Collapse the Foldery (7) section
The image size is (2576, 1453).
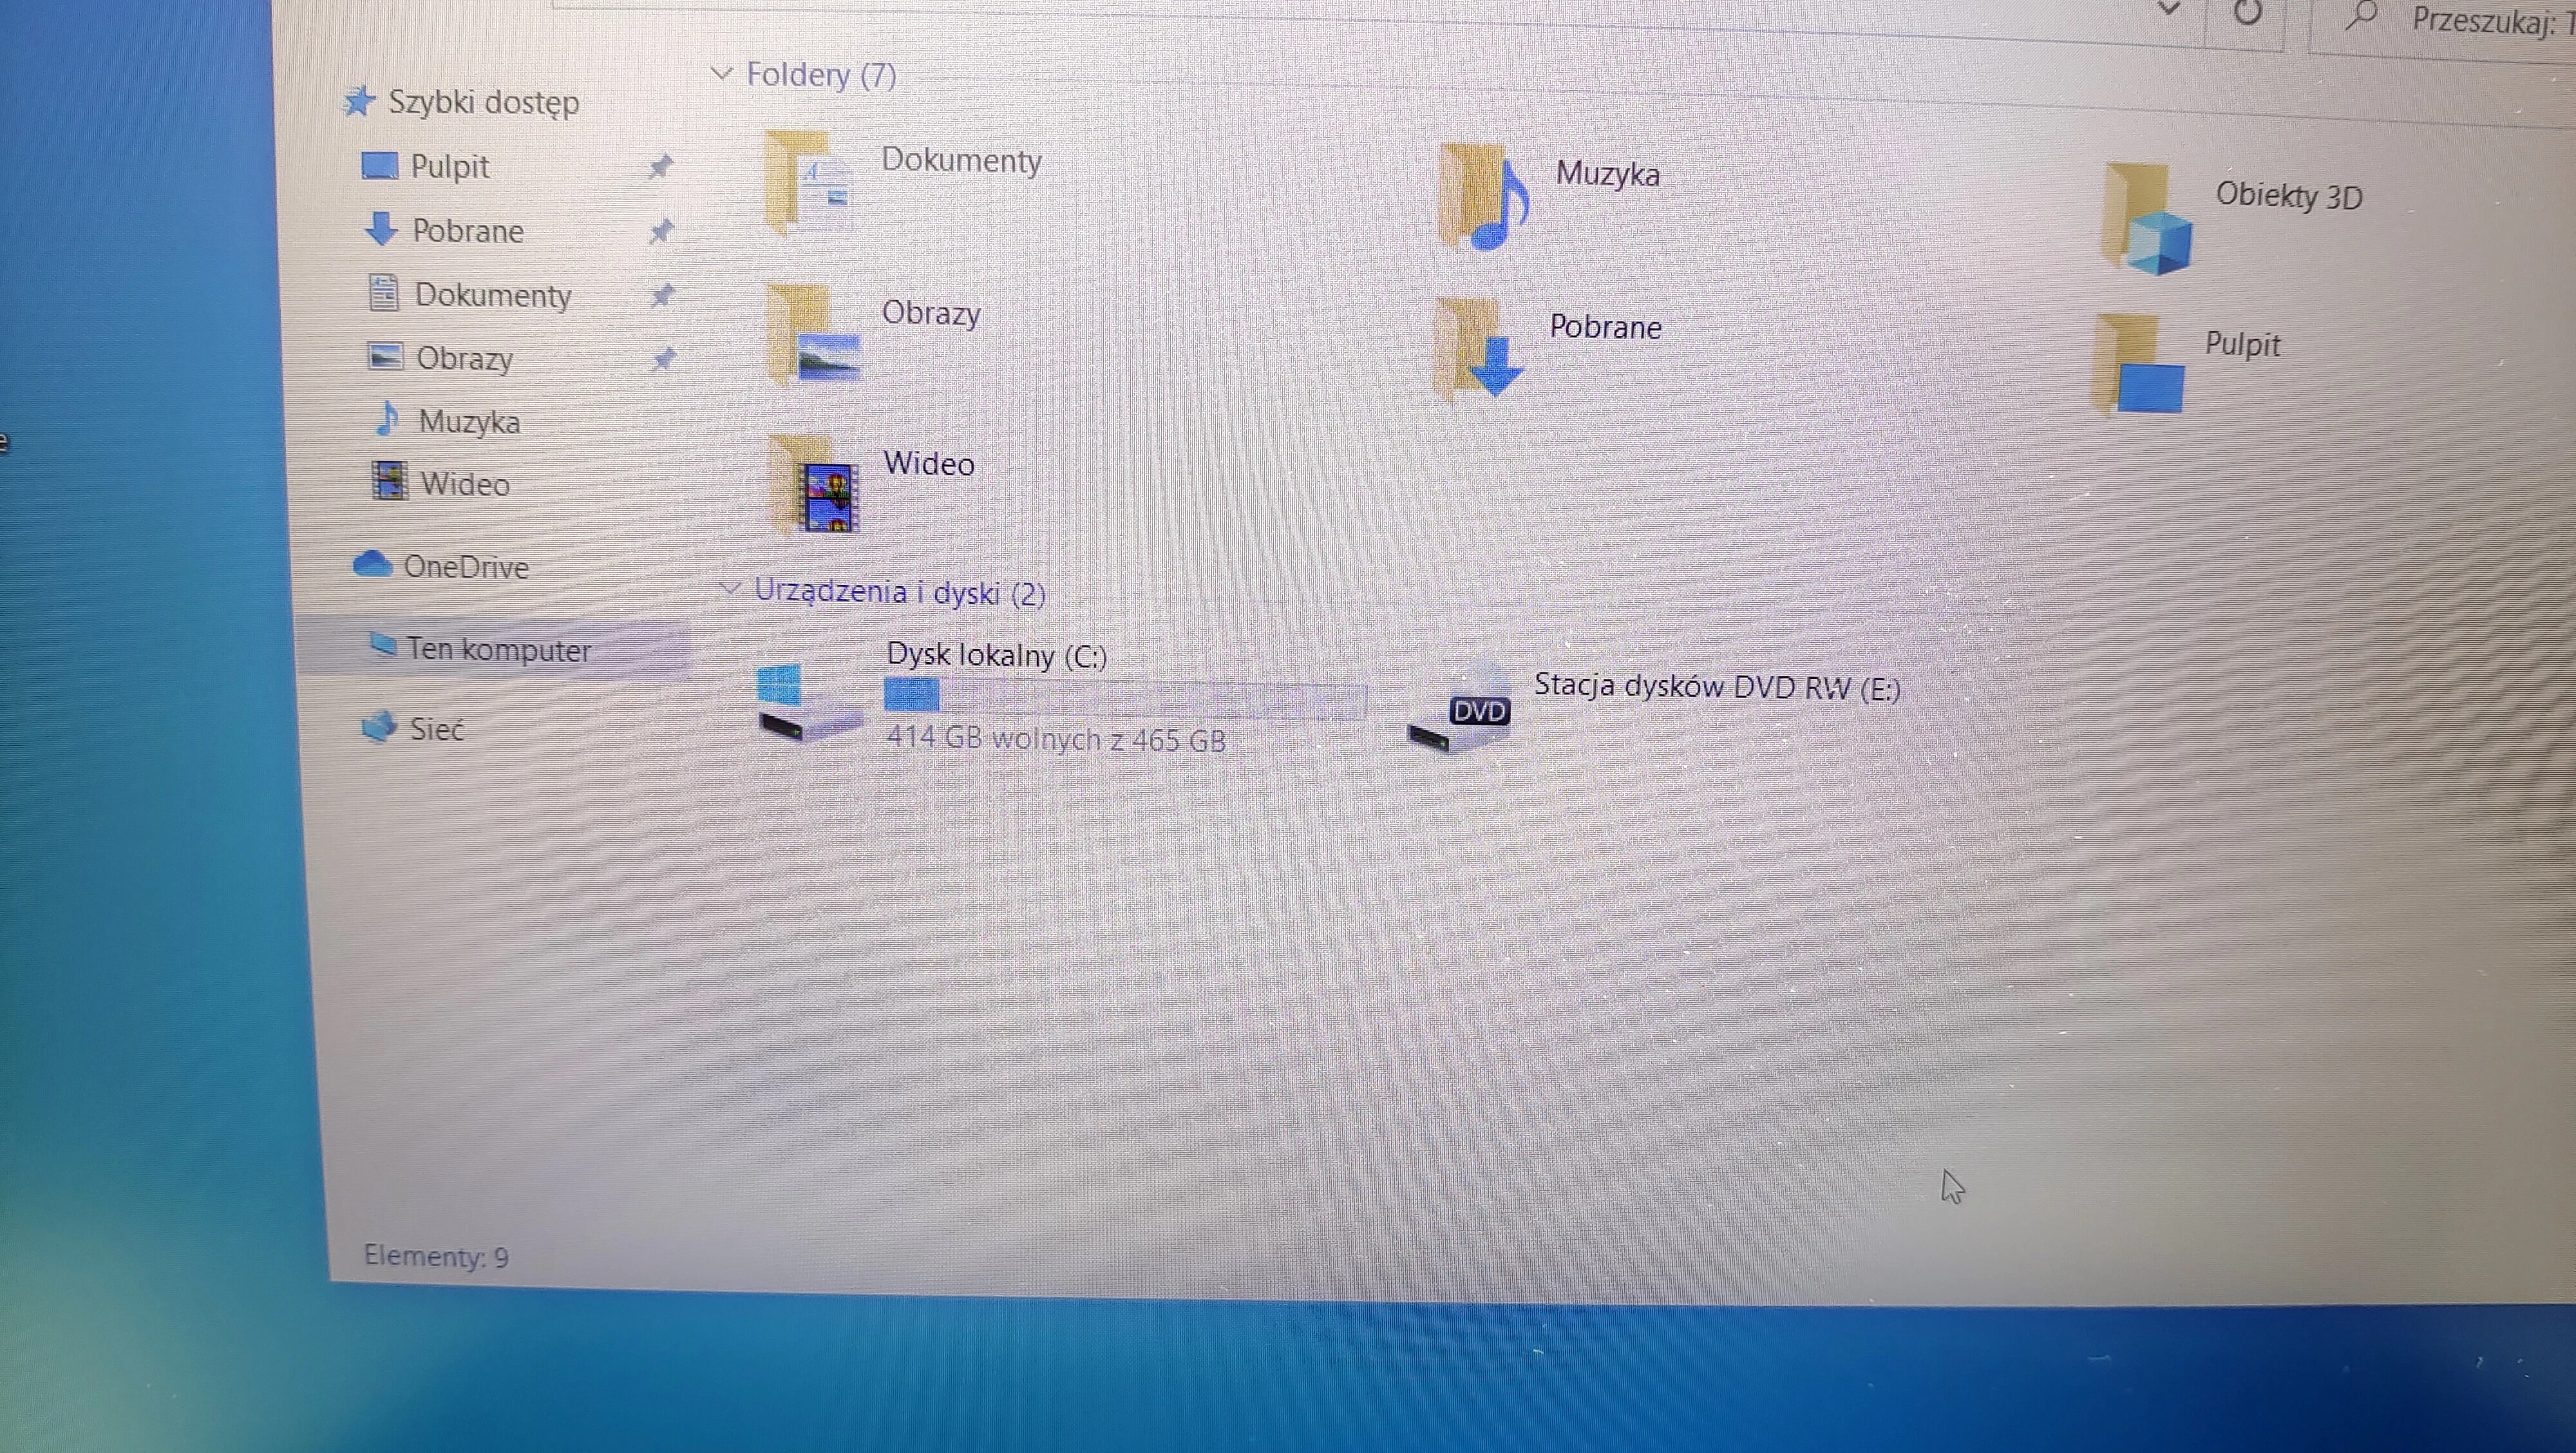722,73
